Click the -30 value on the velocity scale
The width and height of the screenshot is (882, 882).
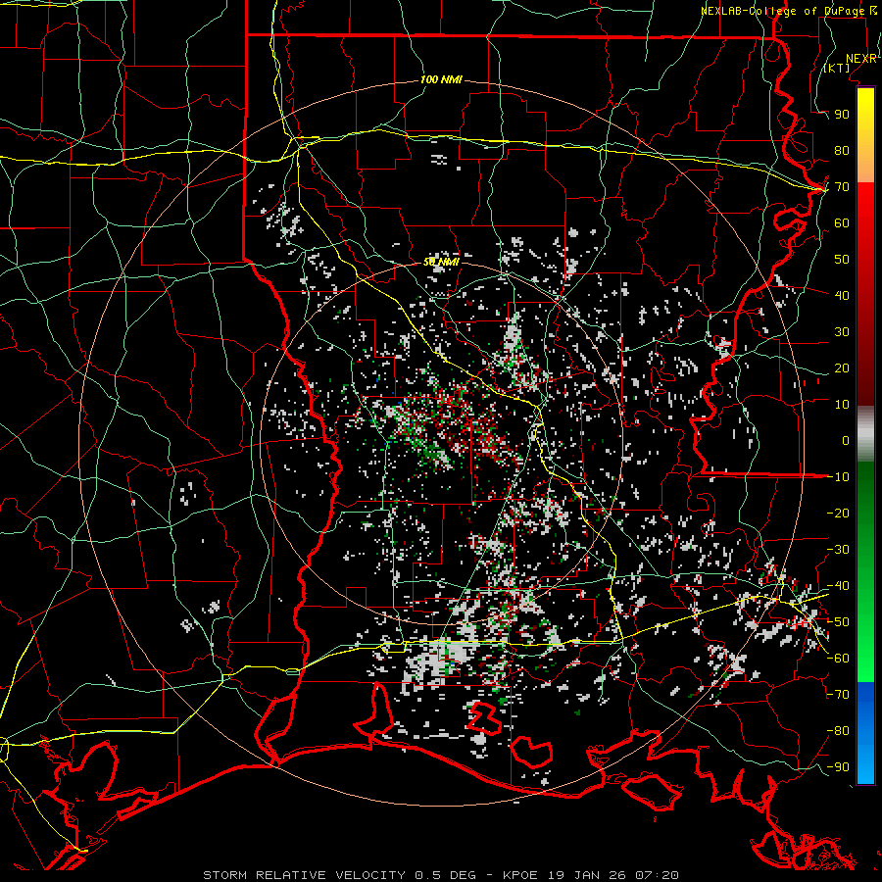838,550
